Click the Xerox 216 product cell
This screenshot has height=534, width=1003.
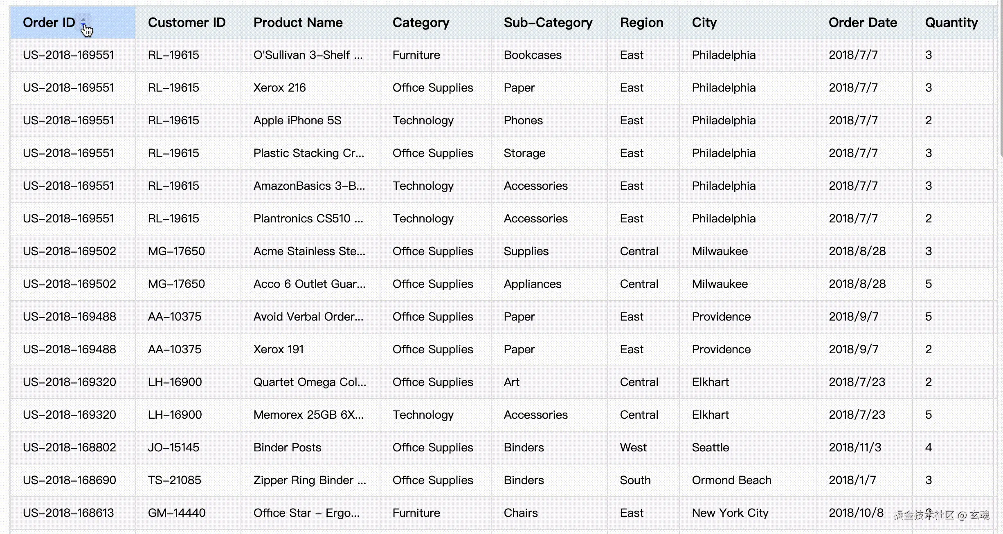click(279, 88)
